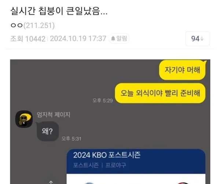The height and width of the screenshot is (184, 220).
Task: Click the post date 2024.10.19 17:37
Action: click(x=78, y=39)
